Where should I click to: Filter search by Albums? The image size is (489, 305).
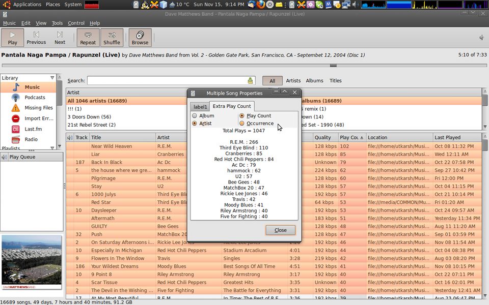tap(314, 81)
